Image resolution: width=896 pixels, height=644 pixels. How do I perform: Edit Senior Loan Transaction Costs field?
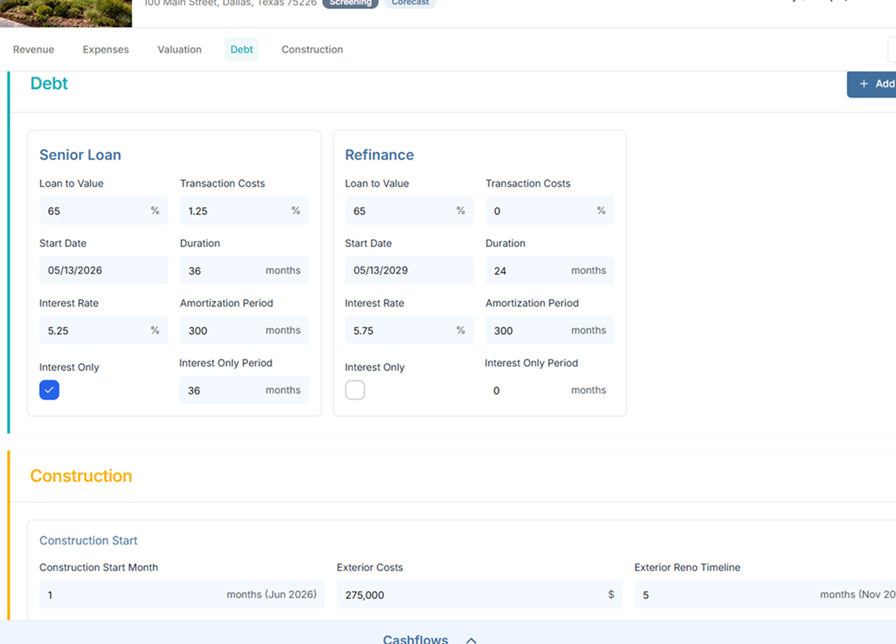tap(237, 211)
